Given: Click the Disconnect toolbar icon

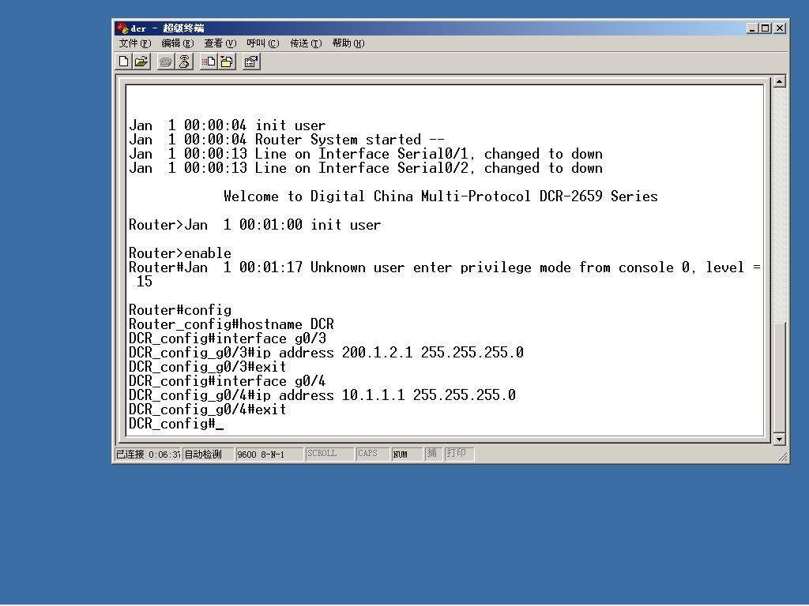Looking at the screenshot, I should (184, 62).
